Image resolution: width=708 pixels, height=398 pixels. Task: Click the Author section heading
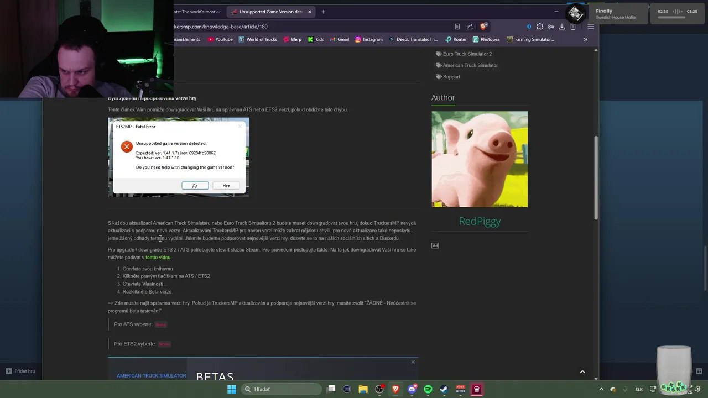[443, 97]
